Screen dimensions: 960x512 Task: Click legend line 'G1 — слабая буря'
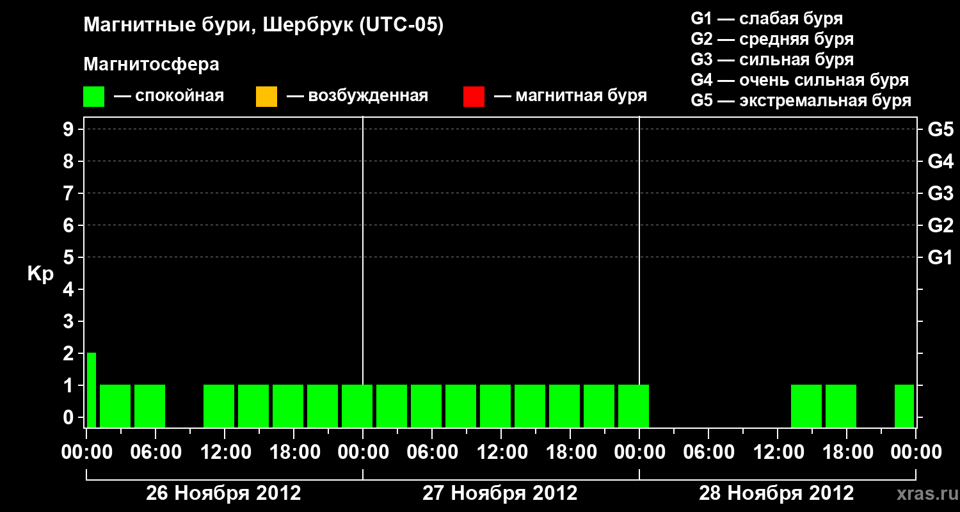(x=767, y=19)
